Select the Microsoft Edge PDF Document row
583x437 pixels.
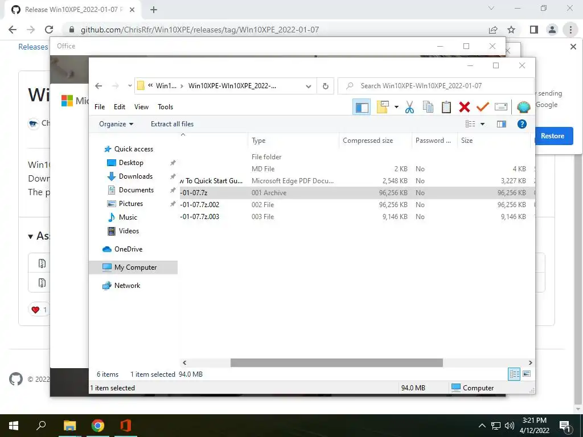(357, 181)
